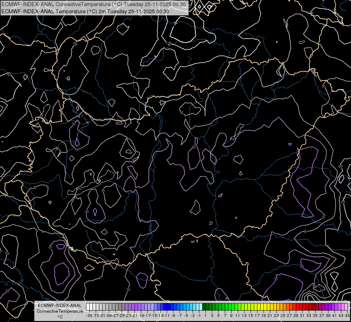Click the -25 value on the color scale
The height and width of the screenshot is (322, 351).
click(x=122, y=316)
